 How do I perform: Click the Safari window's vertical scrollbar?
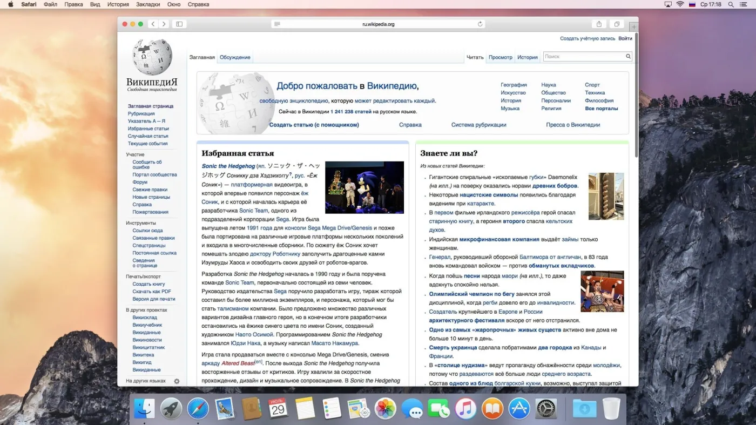pyautogui.click(x=637, y=95)
